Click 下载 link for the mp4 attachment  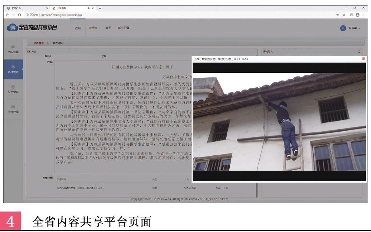pyautogui.click(x=226, y=188)
